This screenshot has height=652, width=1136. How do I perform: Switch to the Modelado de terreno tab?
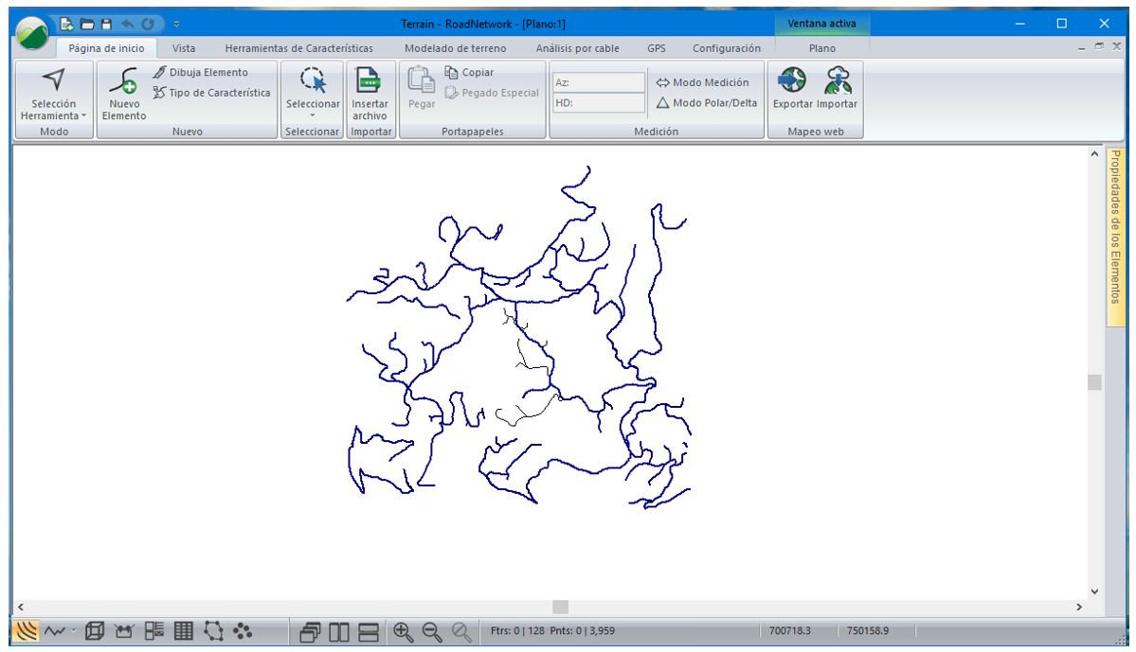click(x=455, y=48)
